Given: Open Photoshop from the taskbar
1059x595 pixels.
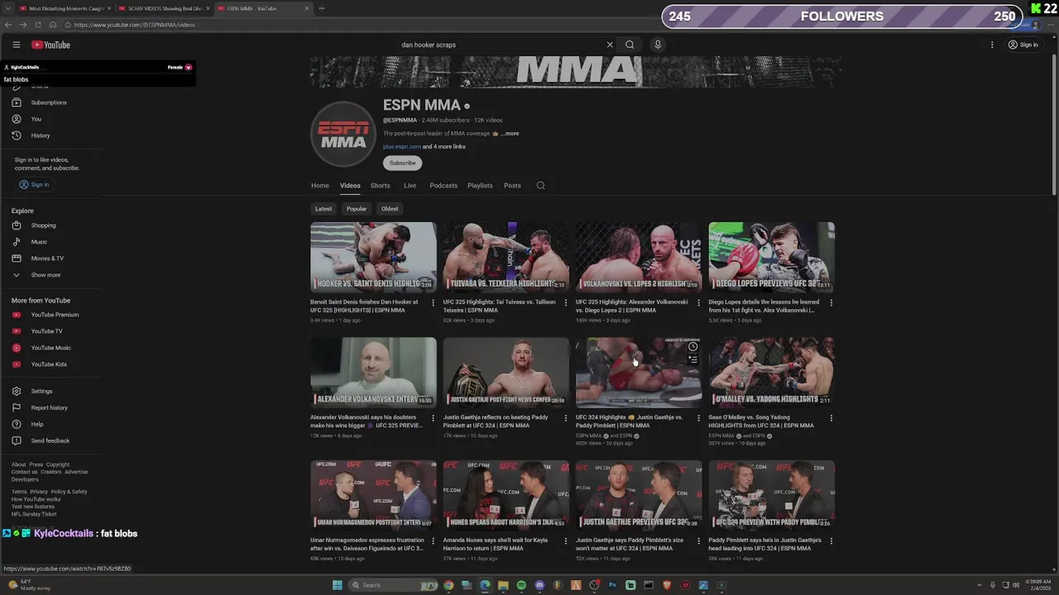Looking at the screenshot, I should (612, 585).
